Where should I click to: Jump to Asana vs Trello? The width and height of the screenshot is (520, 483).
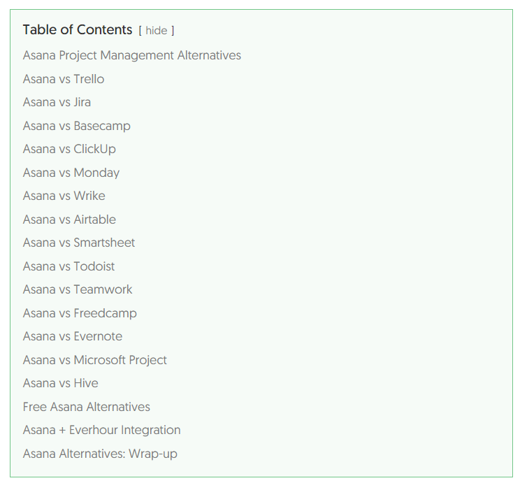(64, 79)
